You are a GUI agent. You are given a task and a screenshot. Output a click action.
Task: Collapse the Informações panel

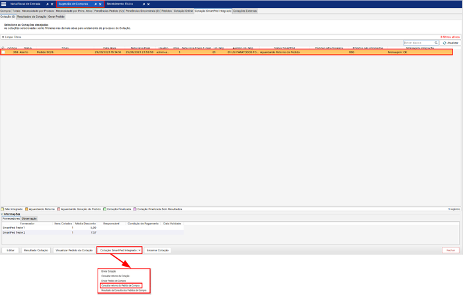2,214
